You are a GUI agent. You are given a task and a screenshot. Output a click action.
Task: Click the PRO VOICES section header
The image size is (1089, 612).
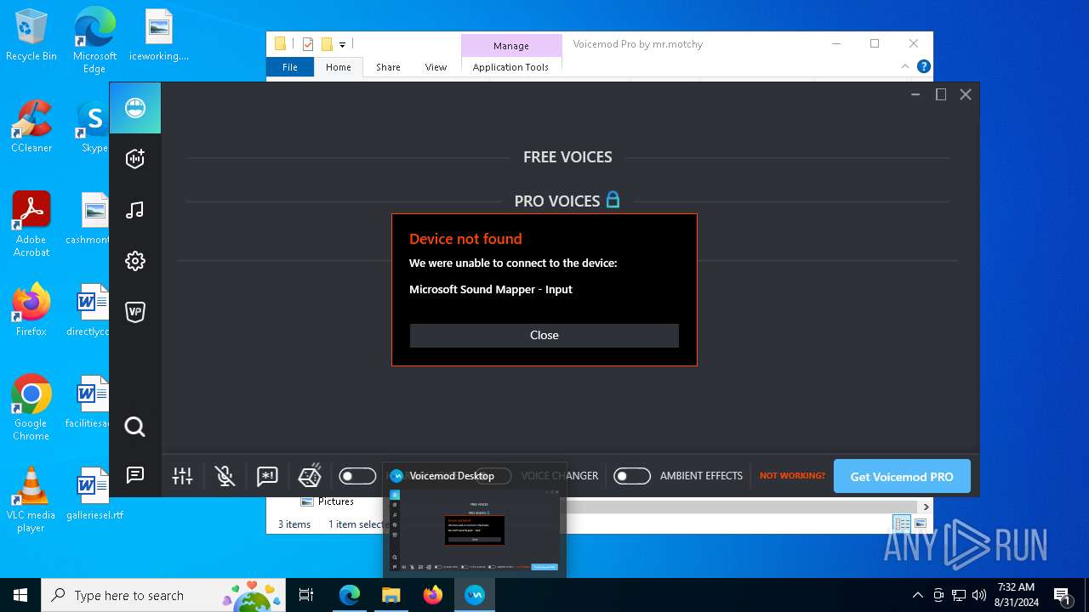coord(557,201)
